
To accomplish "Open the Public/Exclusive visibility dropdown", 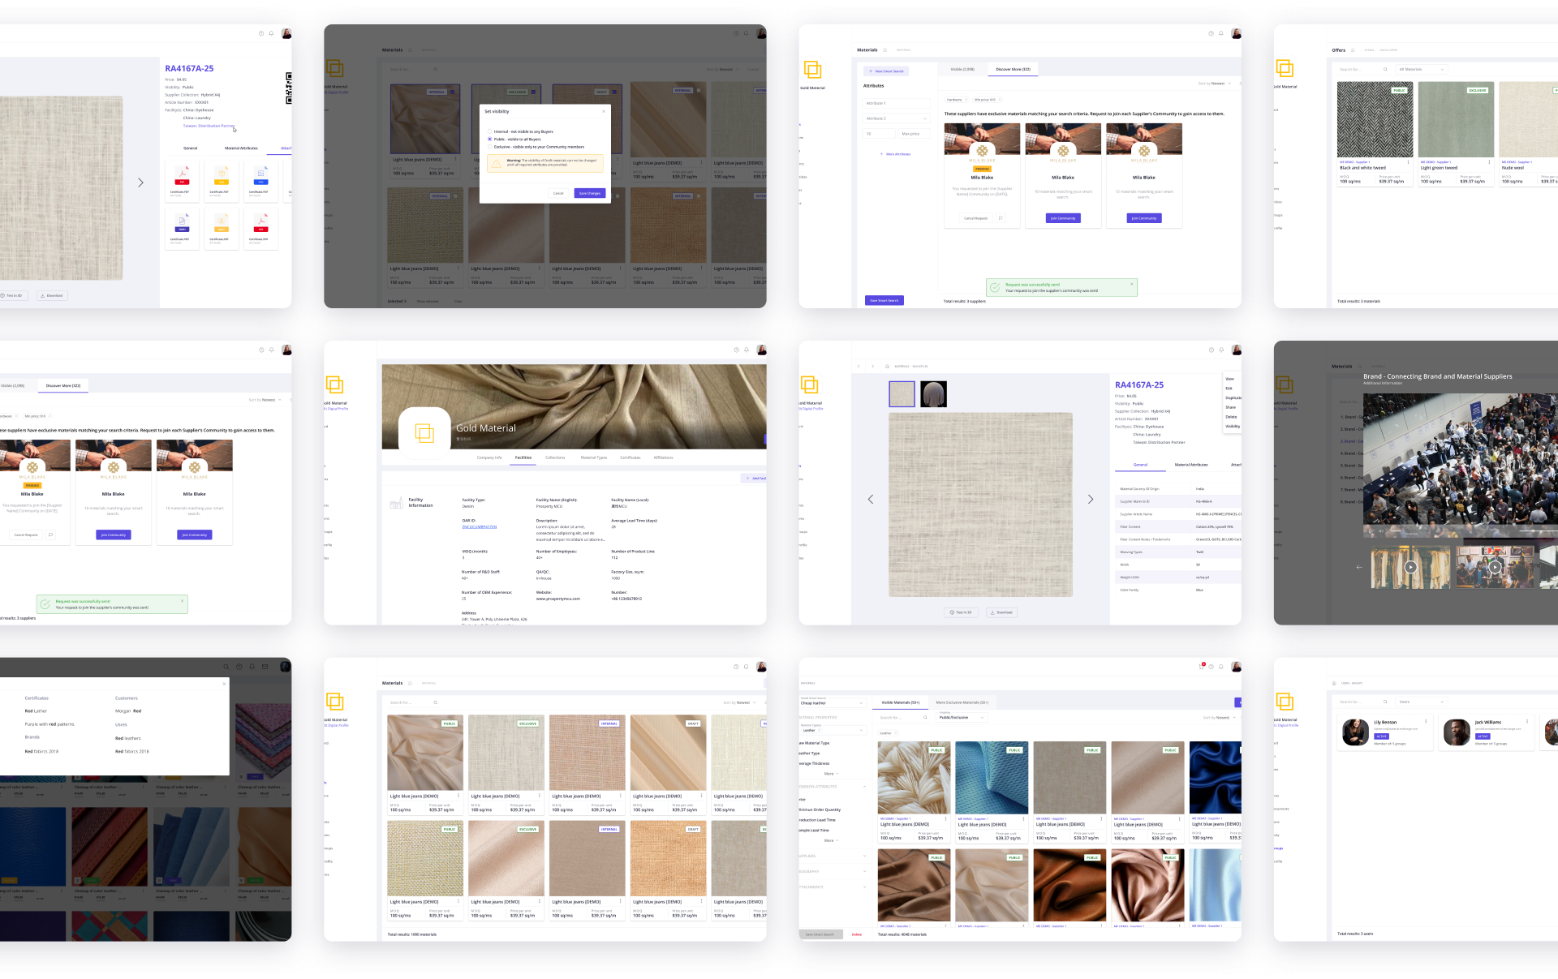I will [x=962, y=717].
